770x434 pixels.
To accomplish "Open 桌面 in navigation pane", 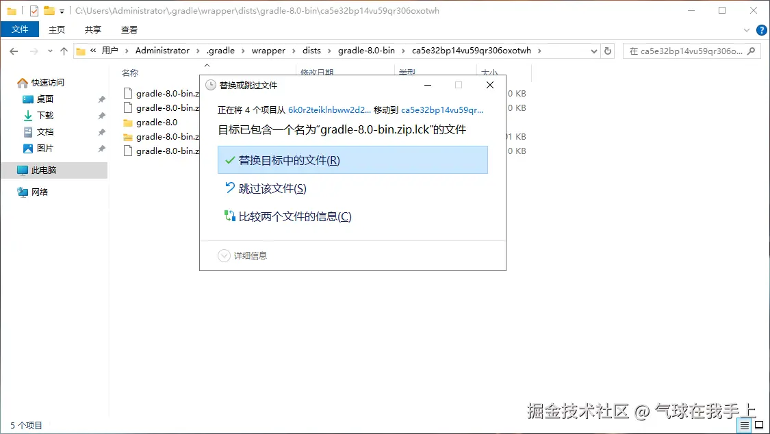I will [44, 99].
